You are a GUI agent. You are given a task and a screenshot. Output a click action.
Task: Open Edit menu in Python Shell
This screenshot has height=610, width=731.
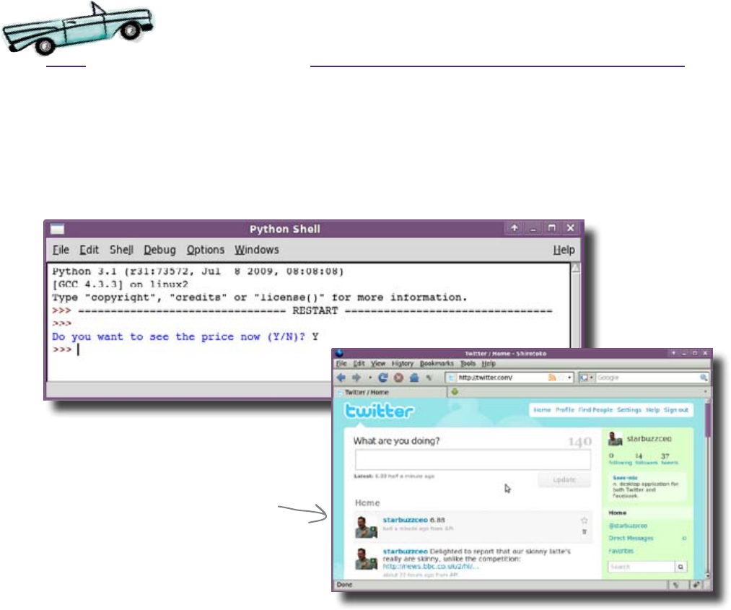pos(89,250)
